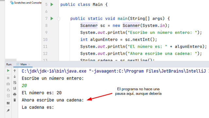Collapse the main method fold marker
The image size is (209, 118).
point(58,19)
